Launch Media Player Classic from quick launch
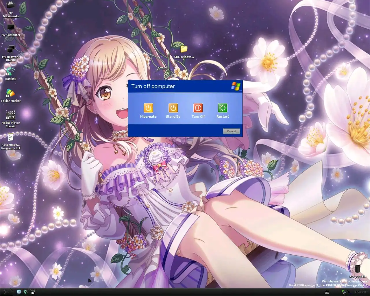370x296 pixels. [x=33, y=292]
